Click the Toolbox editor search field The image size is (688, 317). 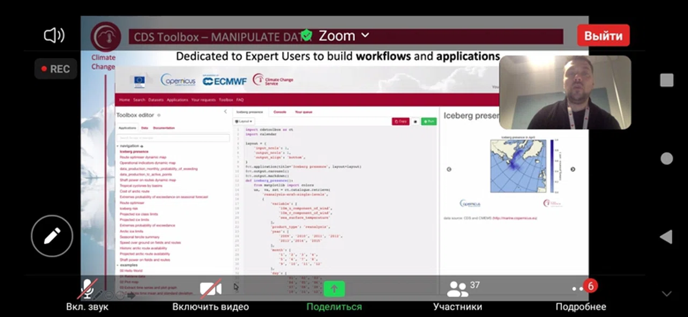[x=173, y=138]
